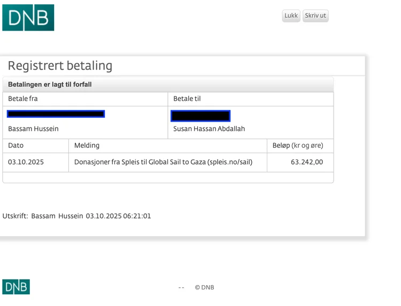Click the Donasjoner fra Spleis message text
401x306 pixels.
tap(163, 162)
